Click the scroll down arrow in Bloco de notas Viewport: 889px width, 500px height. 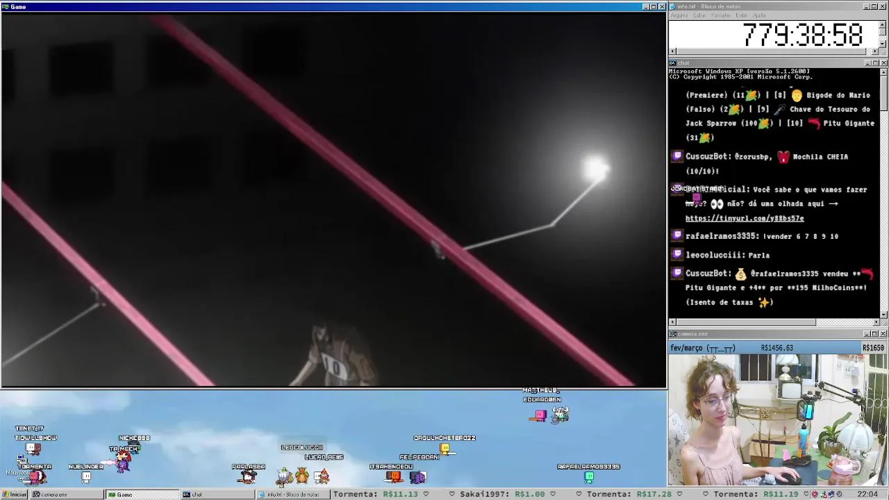point(883,44)
